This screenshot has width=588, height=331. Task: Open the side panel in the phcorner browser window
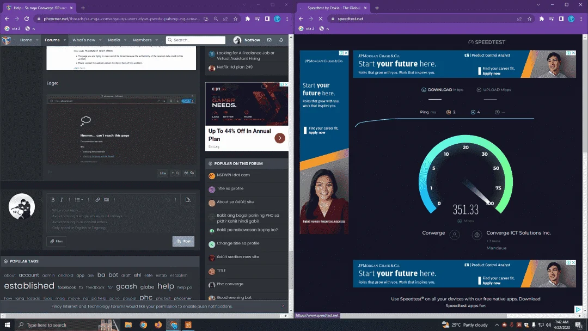click(x=267, y=19)
